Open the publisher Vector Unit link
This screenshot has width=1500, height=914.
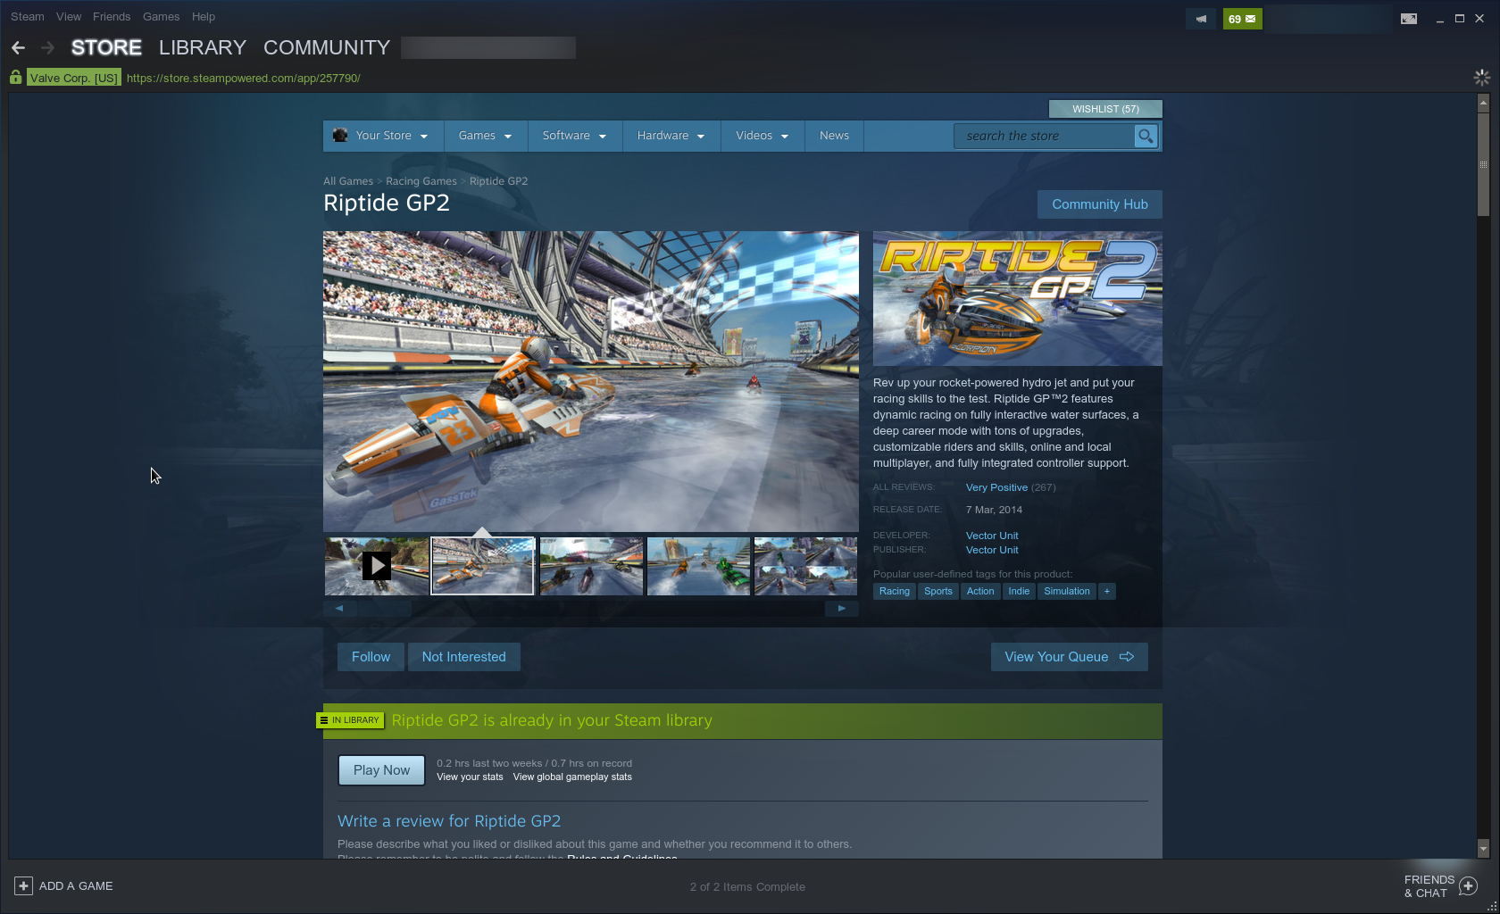coord(992,550)
